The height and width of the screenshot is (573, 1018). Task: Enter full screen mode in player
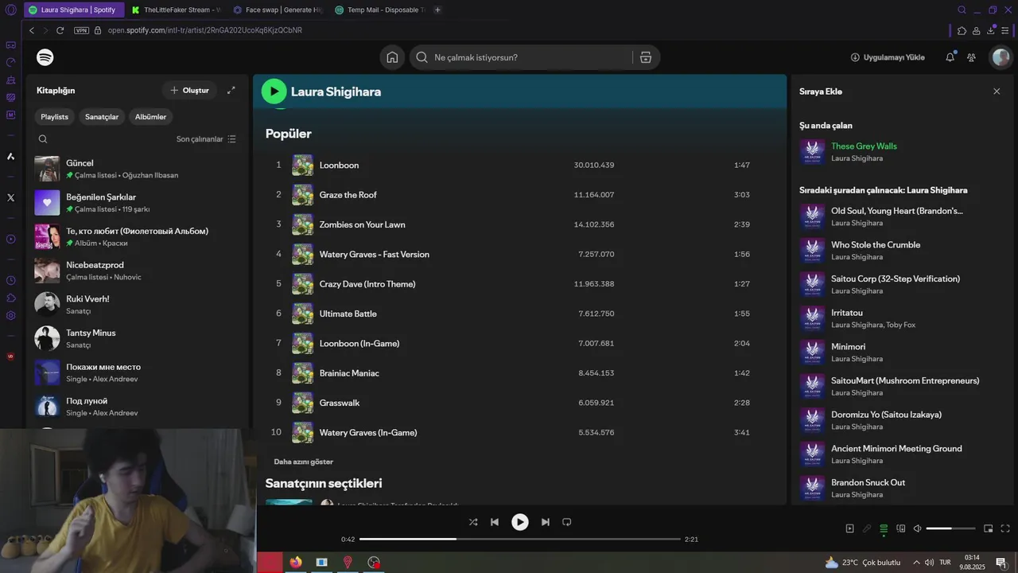pos(1005,528)
